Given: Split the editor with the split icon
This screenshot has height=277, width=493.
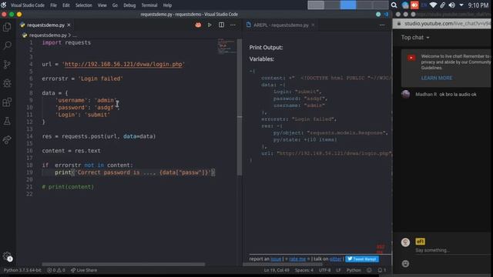Looking at the screenshot, I should 221,25.
